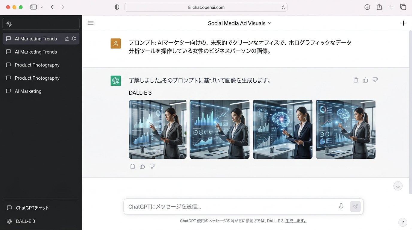Click the microphone icon in message box

tap(341, 206)
